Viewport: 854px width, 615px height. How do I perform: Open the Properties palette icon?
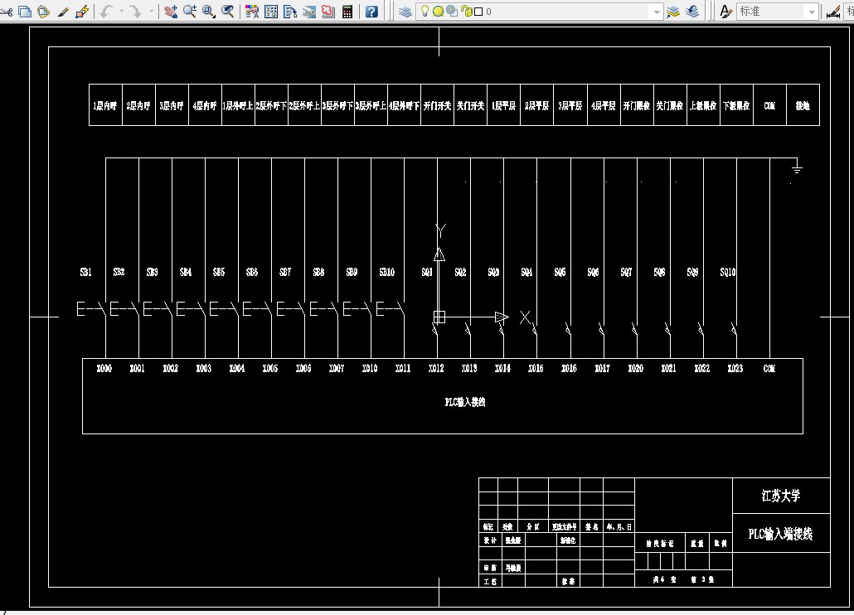click(251, 11)
